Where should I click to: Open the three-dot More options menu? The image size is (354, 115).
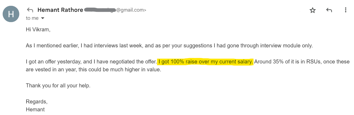coord(346,10)
